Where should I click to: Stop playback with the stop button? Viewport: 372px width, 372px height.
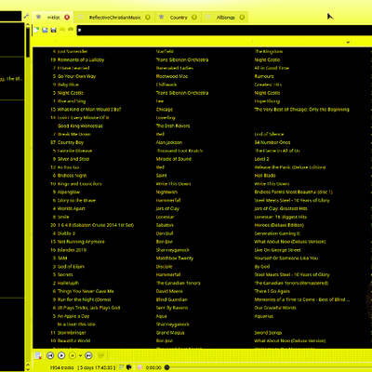pyautogui.click(x=73, y=355)
